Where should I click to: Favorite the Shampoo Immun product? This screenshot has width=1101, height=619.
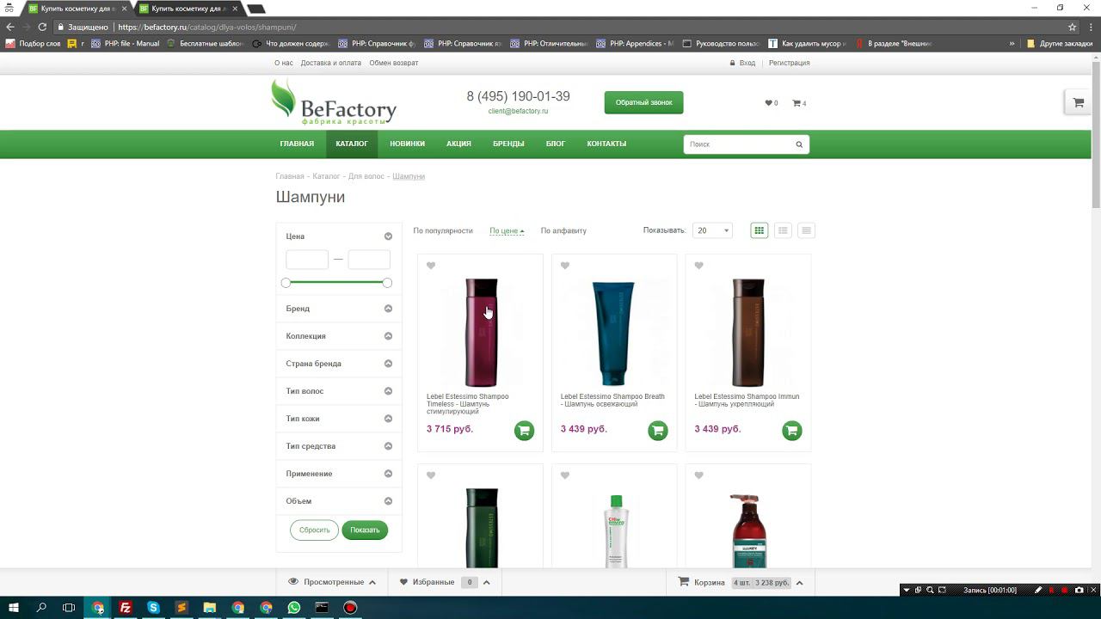coord(698,266)
